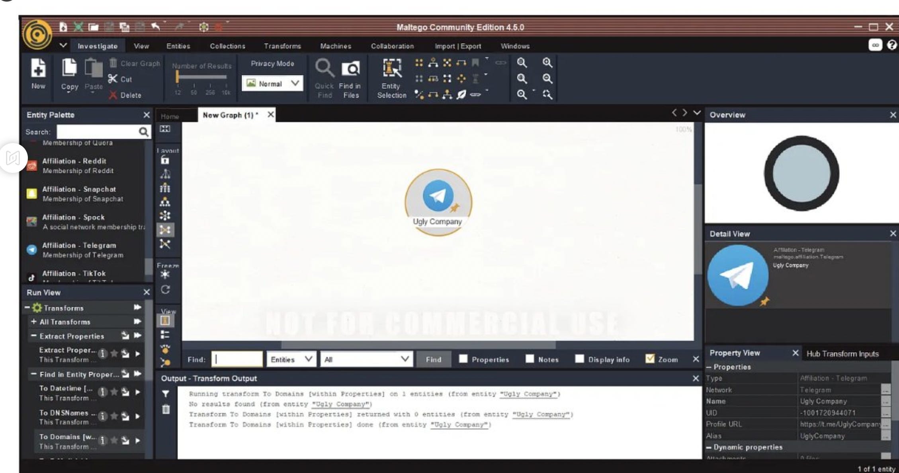Check the Notes checkbox
Screen dimensions: 899x473
coord(530,359)
